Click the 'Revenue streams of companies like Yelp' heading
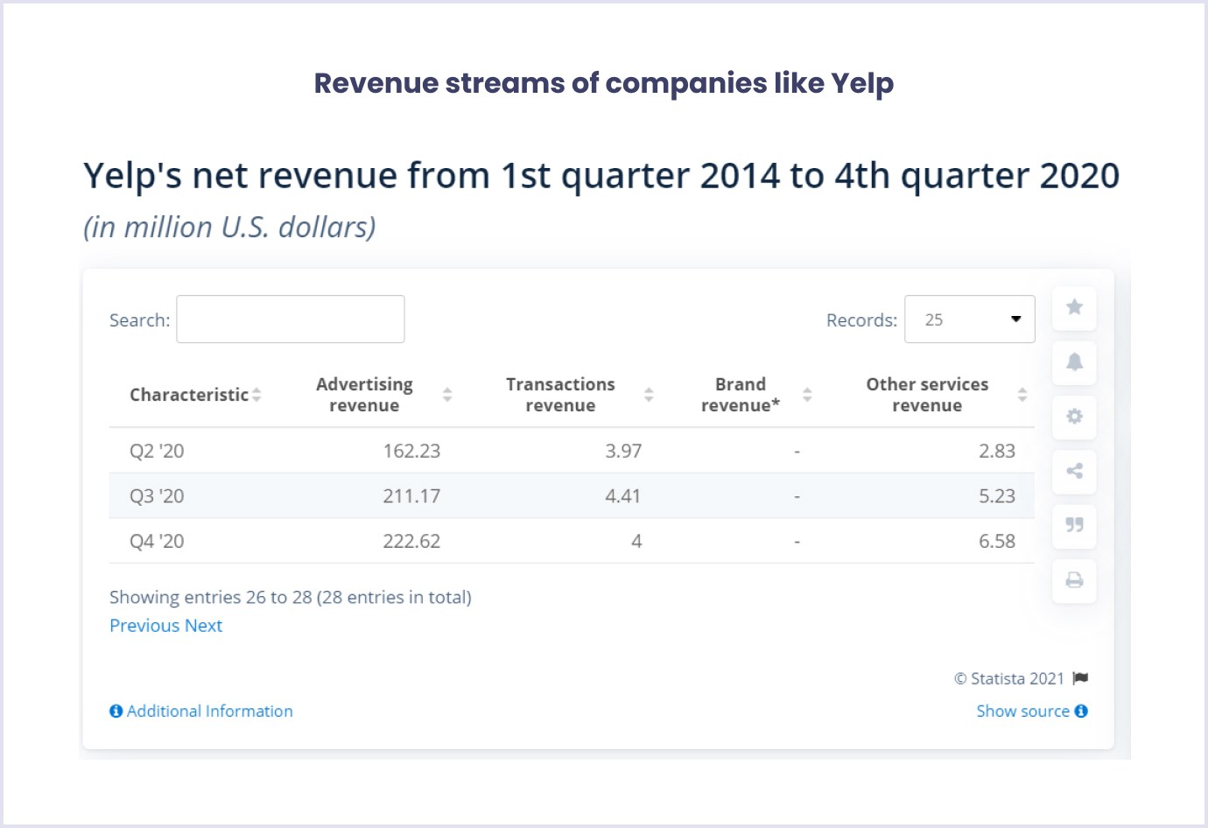The height and width of the screenshot is (828, 1208). tap(604, 83)
